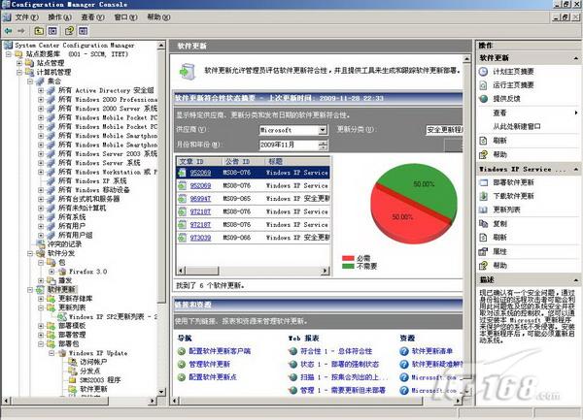Collapse the 软件更新 actions section header
The image size is (583, 420).
pyautogui.click(x=575, y=58)
